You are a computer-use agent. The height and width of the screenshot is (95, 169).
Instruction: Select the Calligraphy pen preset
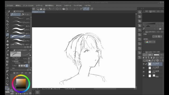(20, 36)
